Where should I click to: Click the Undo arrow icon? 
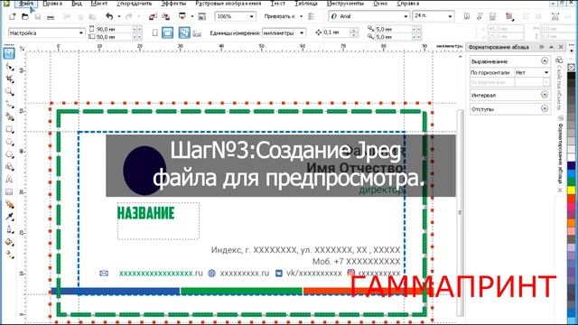(x=109, y=16)
